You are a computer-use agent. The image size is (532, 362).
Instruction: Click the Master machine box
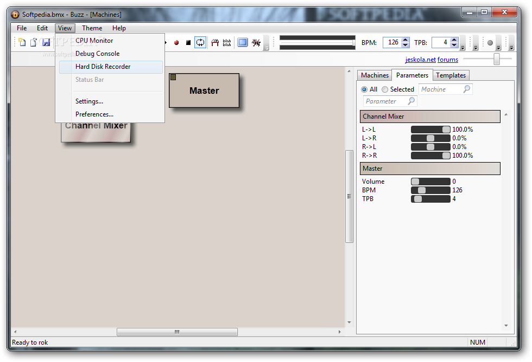pyautogui.click(x=204, y=90)
